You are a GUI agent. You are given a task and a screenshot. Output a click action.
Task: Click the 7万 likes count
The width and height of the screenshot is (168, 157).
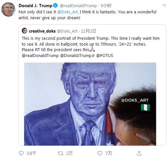(109, 153)
